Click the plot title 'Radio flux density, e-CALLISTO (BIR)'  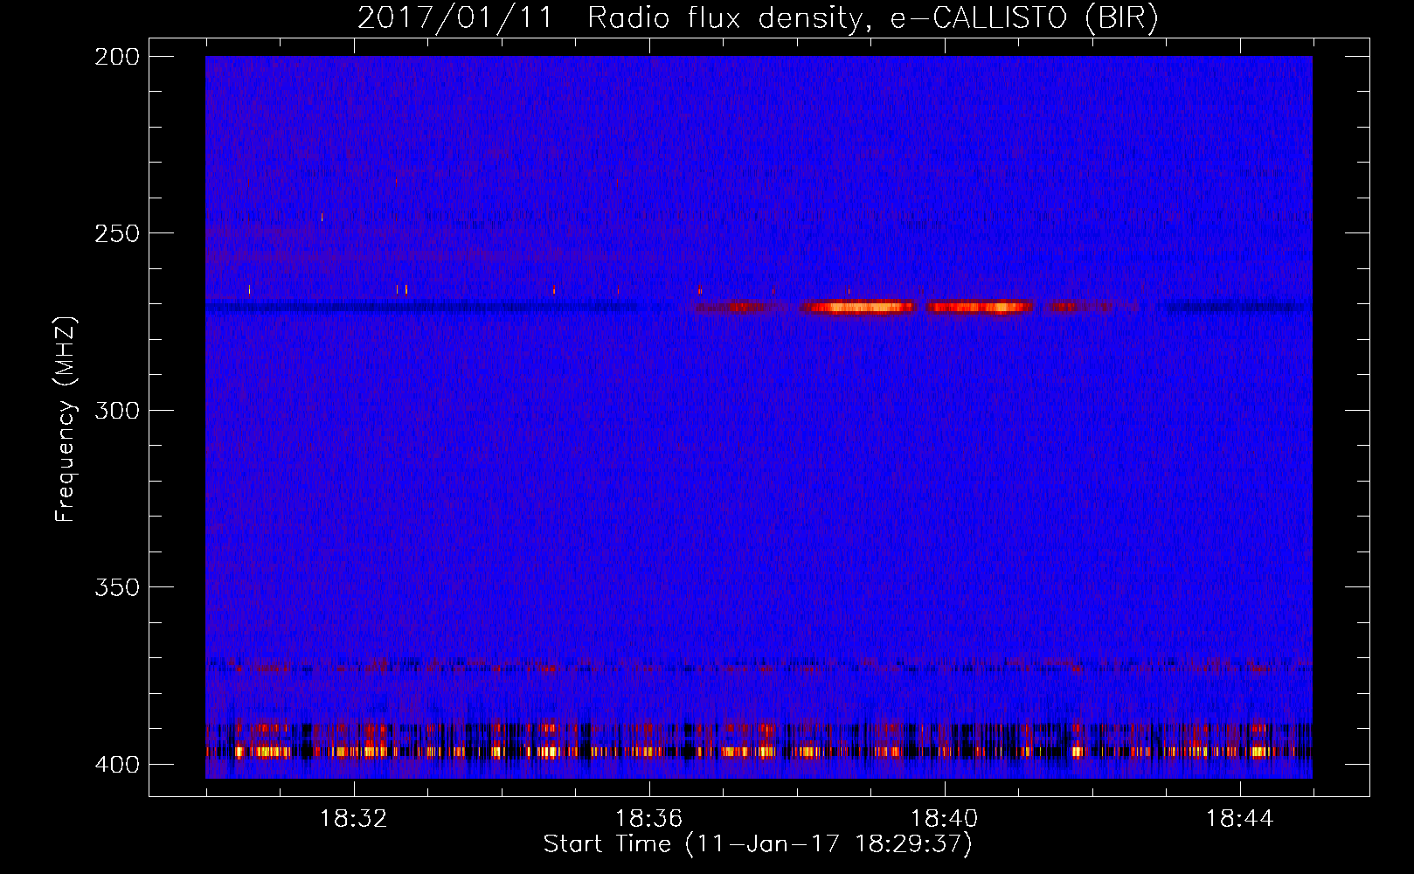click(873, 18)
